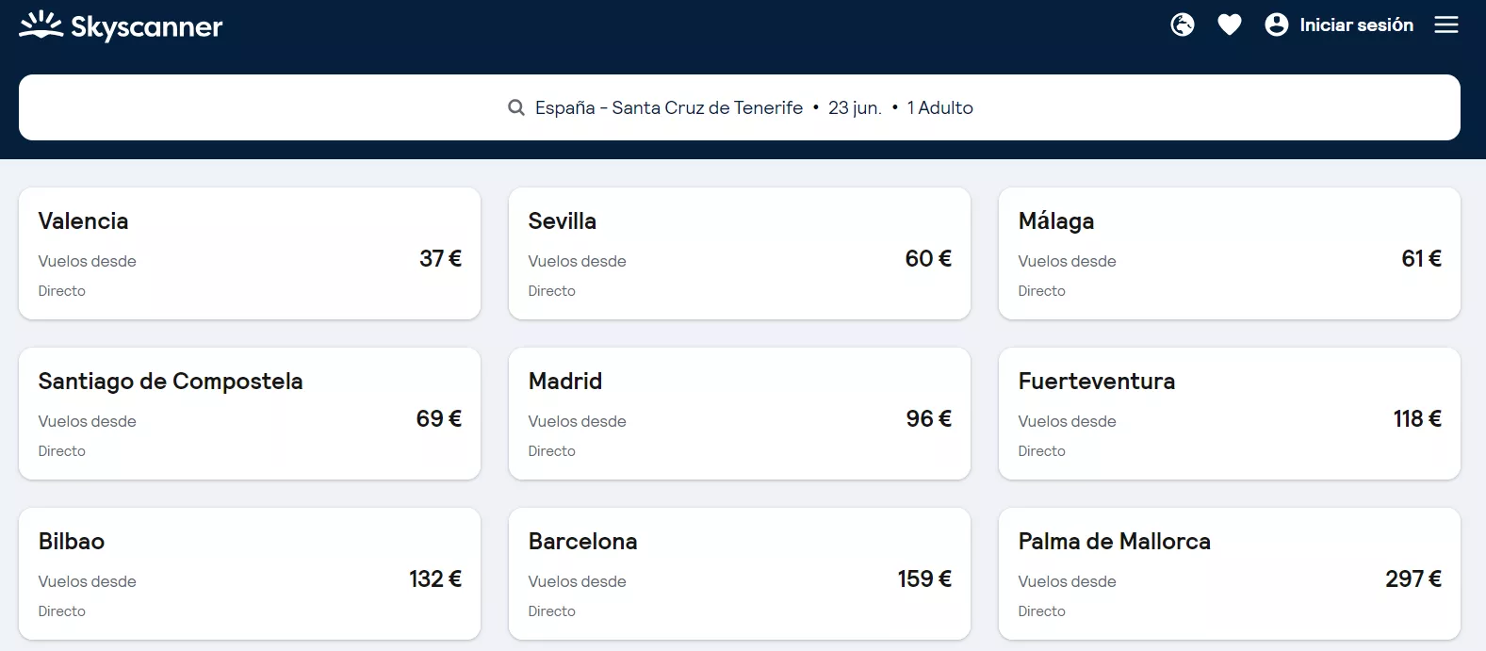
Task: Open the hamburger navigation menu
Action: pyautogui.click(x=1445, y=24)
